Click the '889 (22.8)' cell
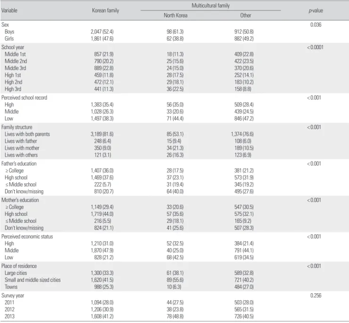The image size is (349, 323). (104, 68)
